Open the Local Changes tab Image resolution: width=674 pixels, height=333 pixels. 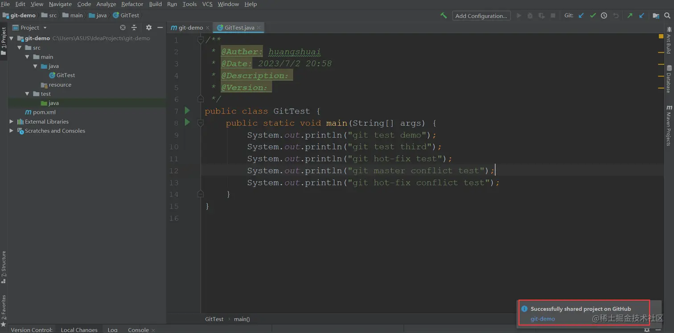[79, 330]
